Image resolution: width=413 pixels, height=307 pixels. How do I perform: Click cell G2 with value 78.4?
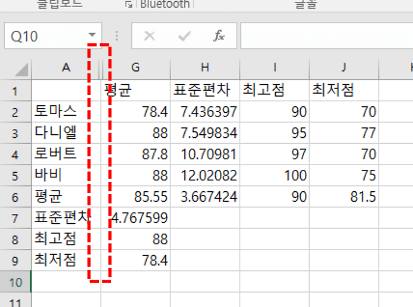[x=136, y=112]
